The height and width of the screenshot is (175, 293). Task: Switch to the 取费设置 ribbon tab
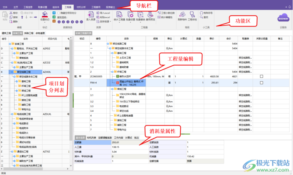43,7
